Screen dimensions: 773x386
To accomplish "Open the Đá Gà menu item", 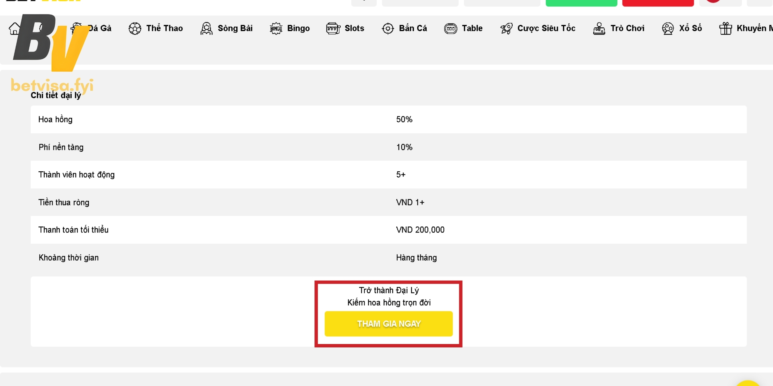I will point(99,28).
